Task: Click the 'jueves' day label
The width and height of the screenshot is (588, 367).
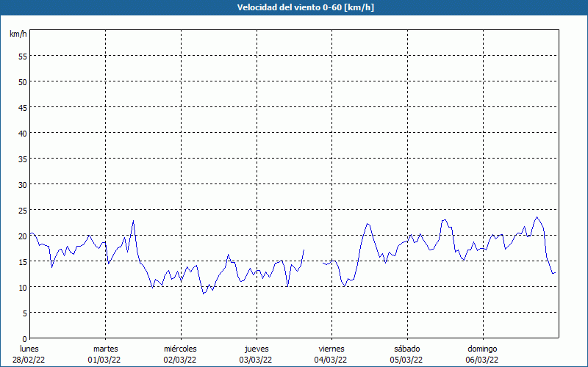Action: click(257, 349)
